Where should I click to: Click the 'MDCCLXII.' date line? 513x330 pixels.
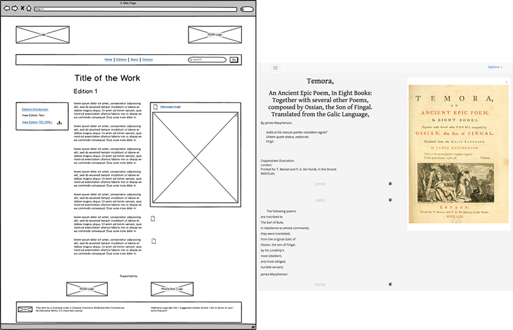[x=268, y=173]
